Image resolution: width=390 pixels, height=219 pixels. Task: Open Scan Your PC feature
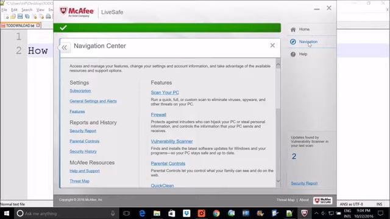click(165, 92)
